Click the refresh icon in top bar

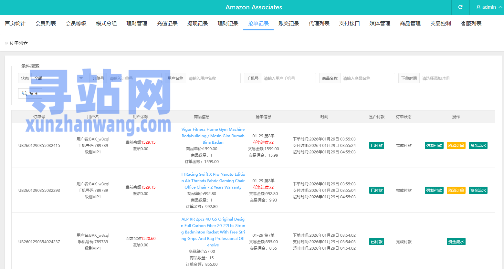(460, 7)
